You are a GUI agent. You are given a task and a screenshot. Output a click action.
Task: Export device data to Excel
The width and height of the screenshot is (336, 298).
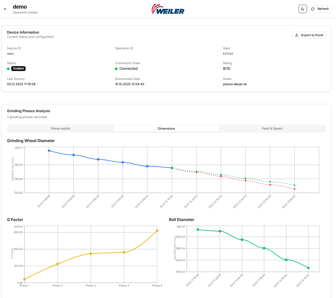click(309, 35)
